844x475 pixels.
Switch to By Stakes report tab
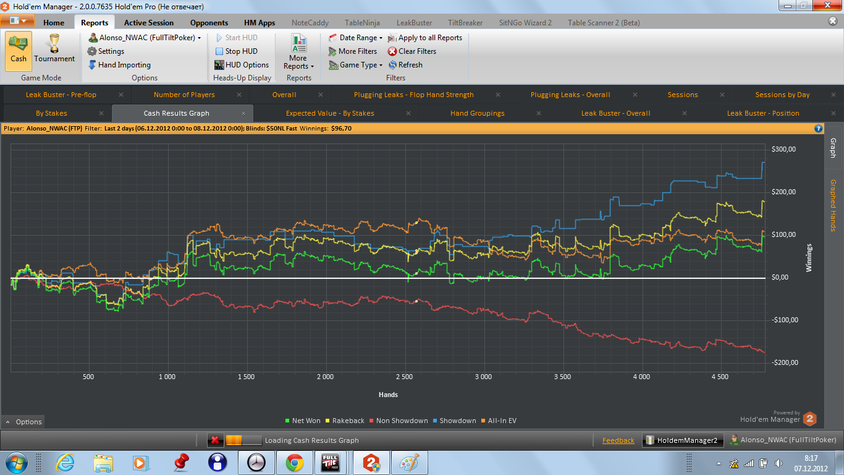point(51,113)
